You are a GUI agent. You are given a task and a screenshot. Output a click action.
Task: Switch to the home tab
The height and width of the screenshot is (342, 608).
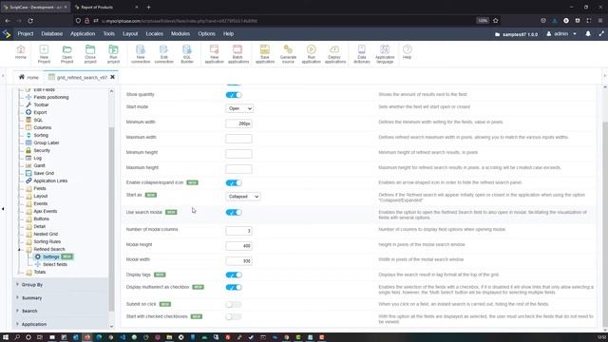click(28, 78)
